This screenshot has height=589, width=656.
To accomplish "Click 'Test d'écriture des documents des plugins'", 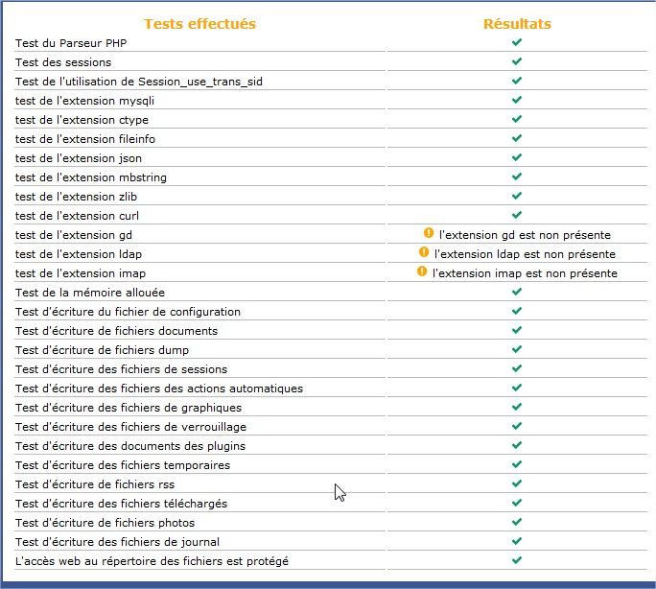I will point(130,446).
